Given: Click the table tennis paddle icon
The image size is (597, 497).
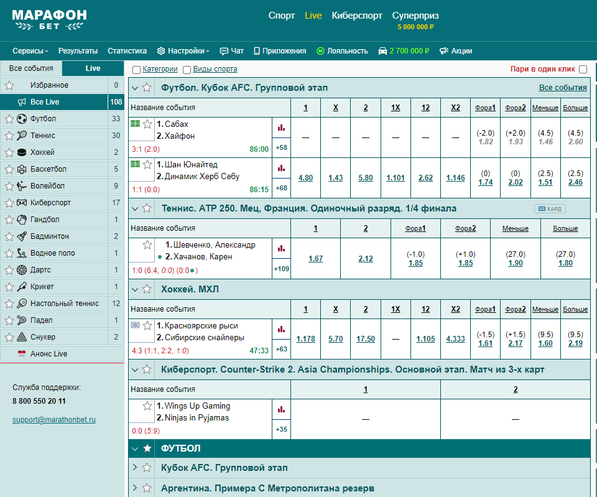Looking at the screenshot, I should [x=22, y=303].
